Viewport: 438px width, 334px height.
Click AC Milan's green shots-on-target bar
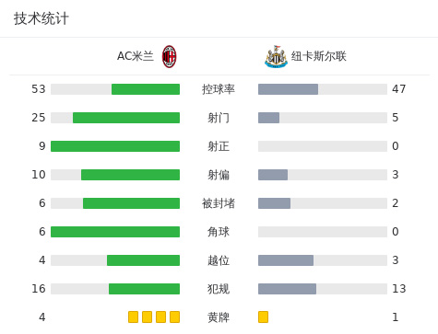tap(115, 146)
